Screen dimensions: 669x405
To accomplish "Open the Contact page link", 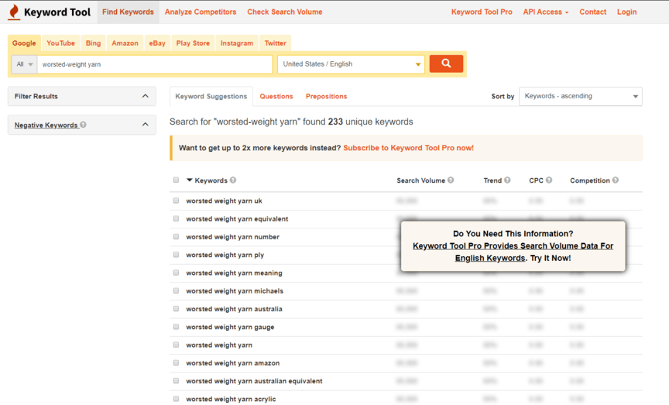I will 592,12.
